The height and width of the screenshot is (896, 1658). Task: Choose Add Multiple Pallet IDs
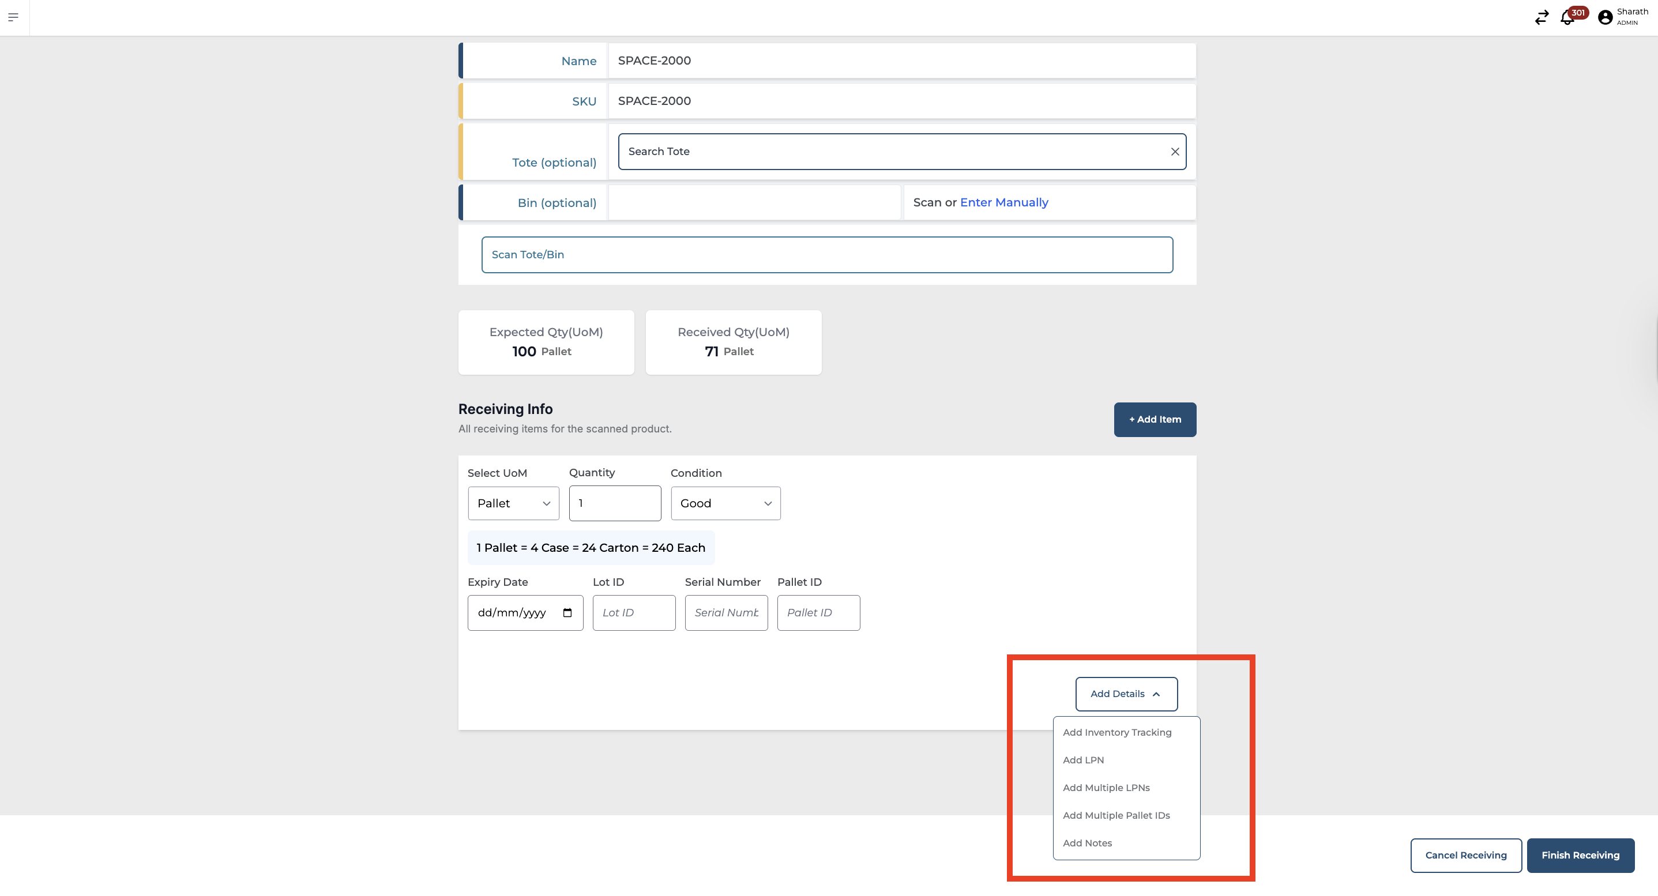click(x=1116, y=815)
